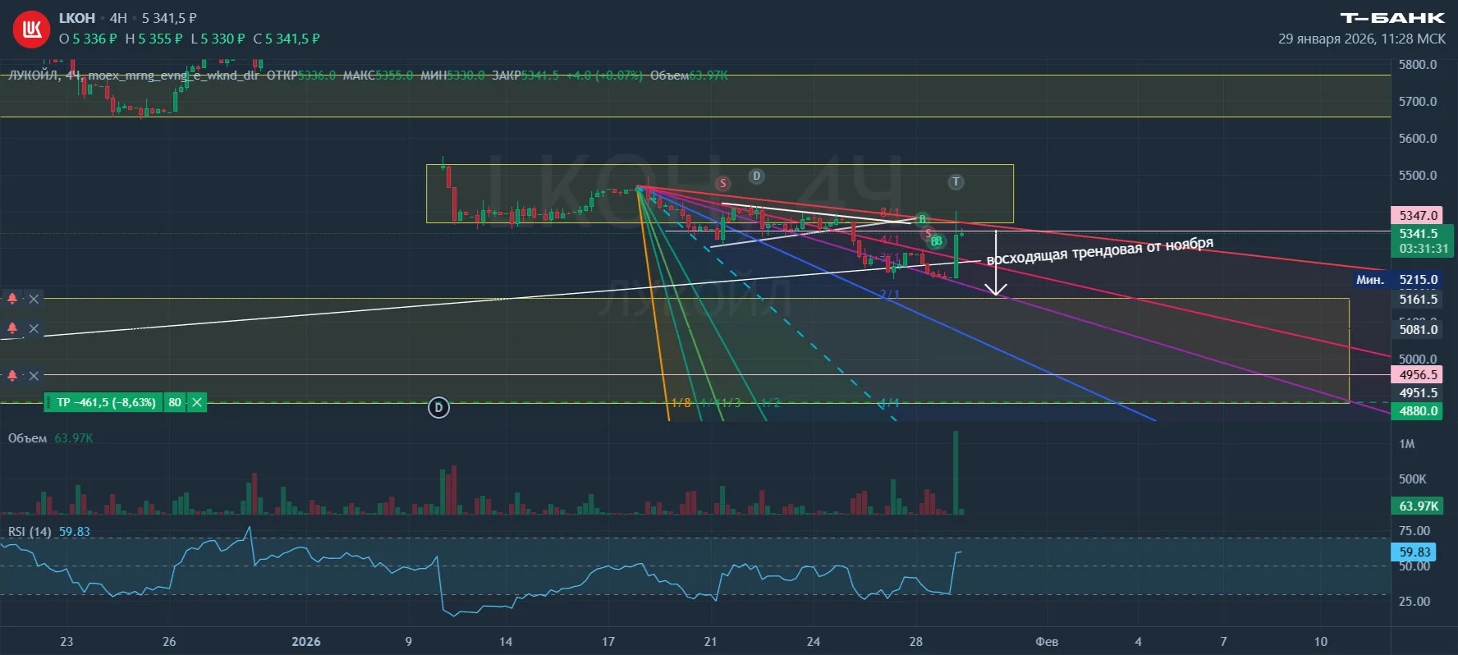1458x655 pixels.
Task: Click the 80 quantity box on TP order
Action: pos(175,402)
